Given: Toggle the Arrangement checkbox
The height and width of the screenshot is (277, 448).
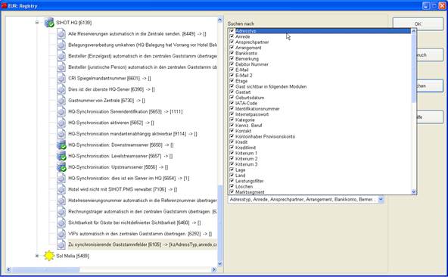Looking at the screenshot, I should pyautogui.click(x=232, y=48).
